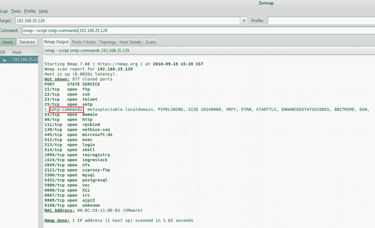Open the Tools menu
The width and height of the screenshot is (375, 228).
click(16, 11)
